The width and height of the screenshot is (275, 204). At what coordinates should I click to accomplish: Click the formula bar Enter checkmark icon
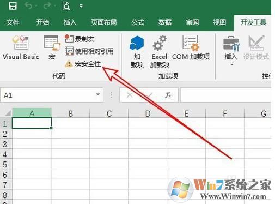click(x=149, y=95)
